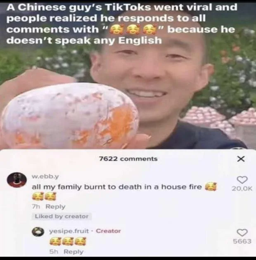Like w.ebb.y's comment with the heart icon
Screen dimensions: 256x260
(242, 180)
